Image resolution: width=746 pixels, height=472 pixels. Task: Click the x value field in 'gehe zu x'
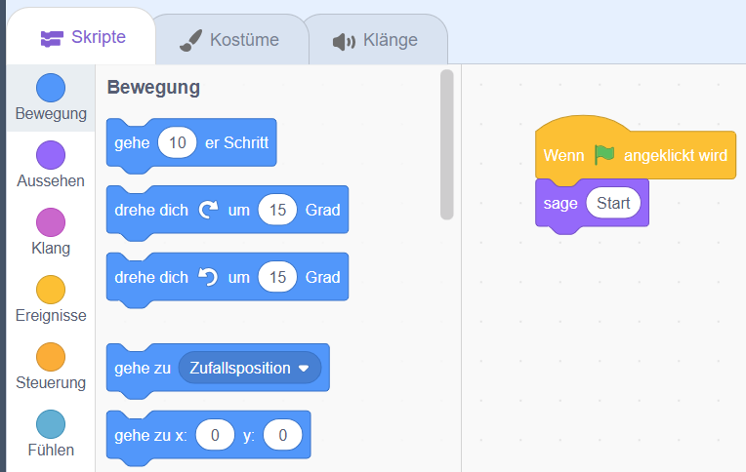point(214,436)
